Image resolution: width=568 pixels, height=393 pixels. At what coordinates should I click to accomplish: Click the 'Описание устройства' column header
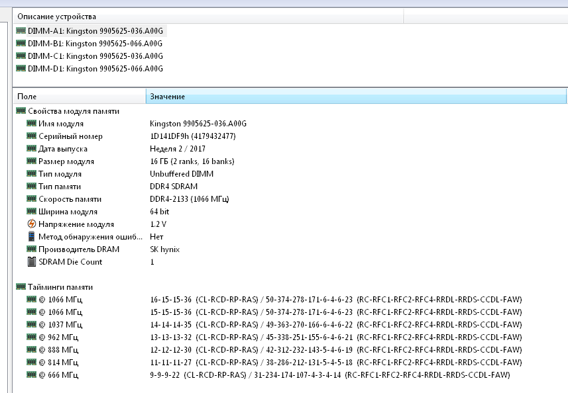(208, 17)
